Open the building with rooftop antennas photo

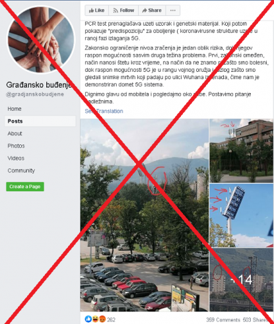click(241, 150)
